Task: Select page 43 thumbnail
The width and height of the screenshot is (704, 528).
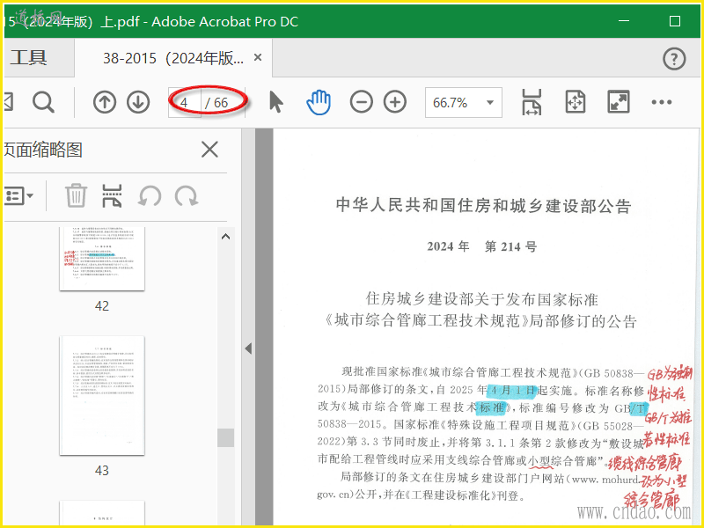Action: coord(102,395)
